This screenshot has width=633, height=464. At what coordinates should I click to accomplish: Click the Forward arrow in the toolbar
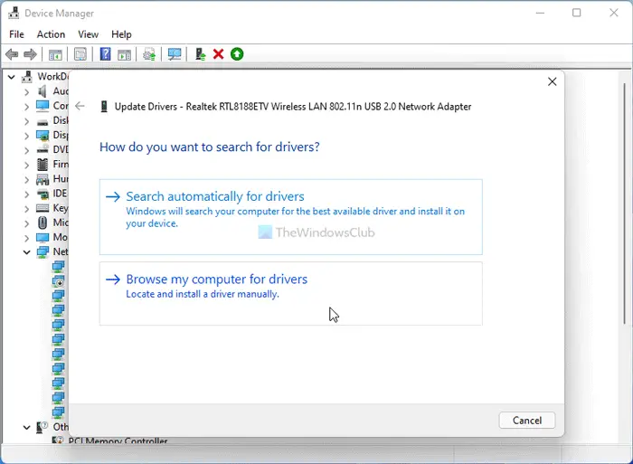coord(31,54)
